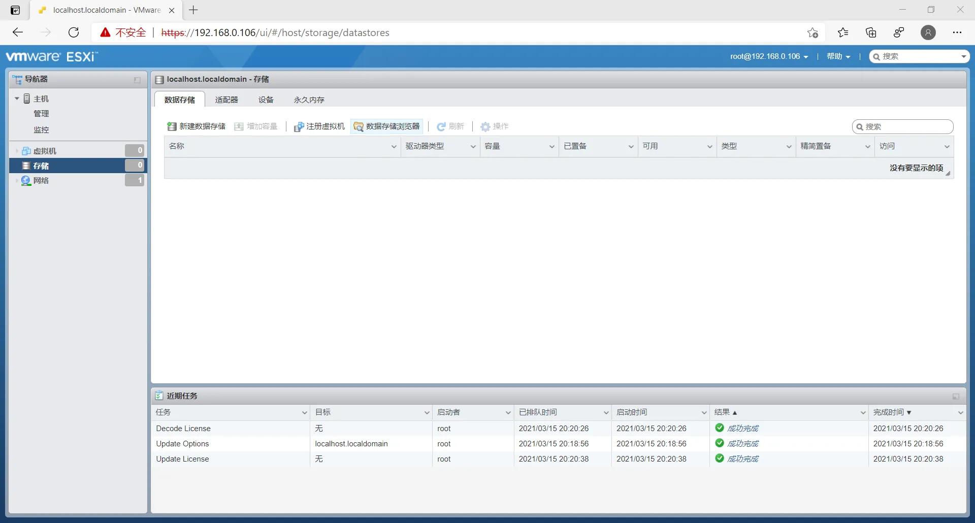Screen dimensions: 975x523
Task: Open the 新建数据存储 tool
Action: [196, 126]
